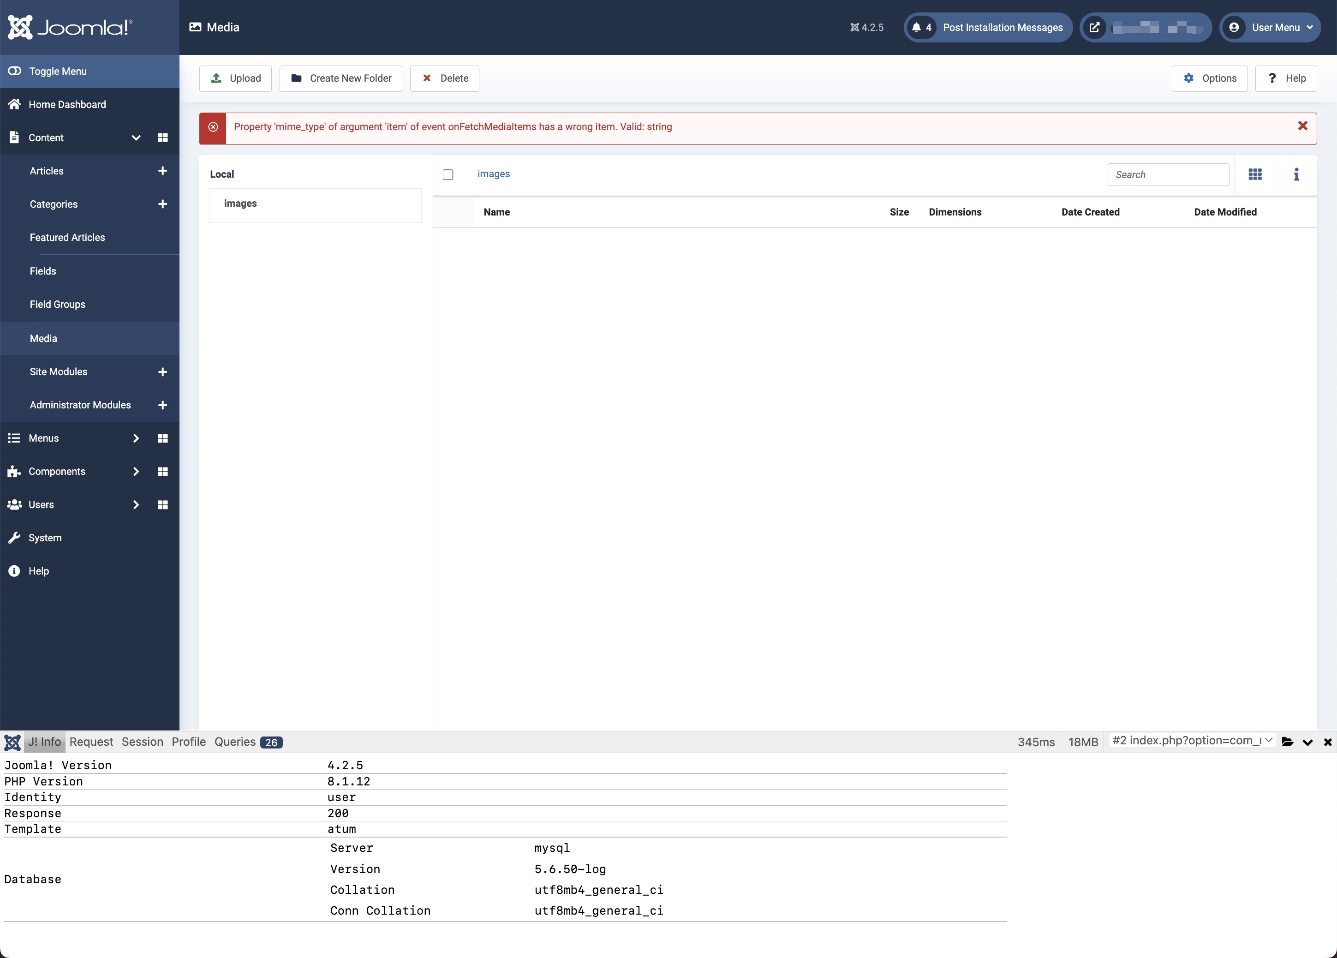
Task: Open site preview external link icon
Action: pos(1094,27)
